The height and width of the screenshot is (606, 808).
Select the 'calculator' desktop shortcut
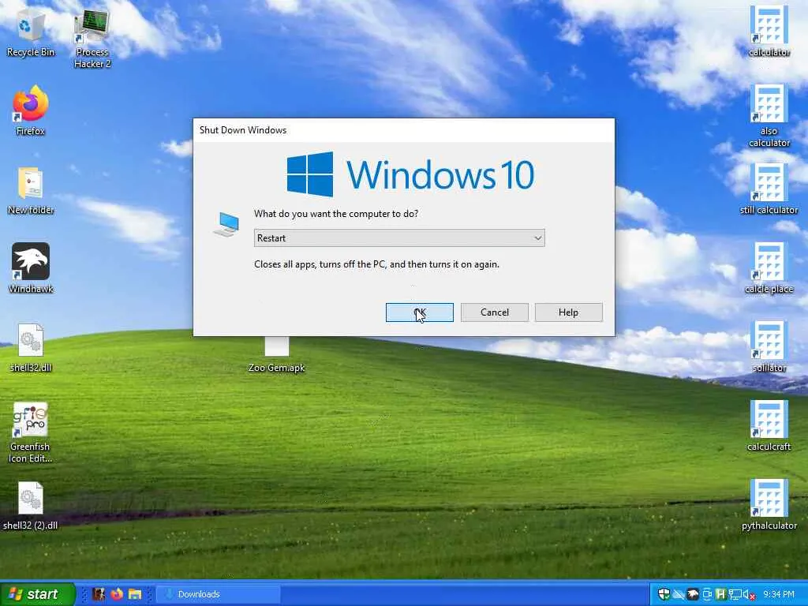click(769, 32)
